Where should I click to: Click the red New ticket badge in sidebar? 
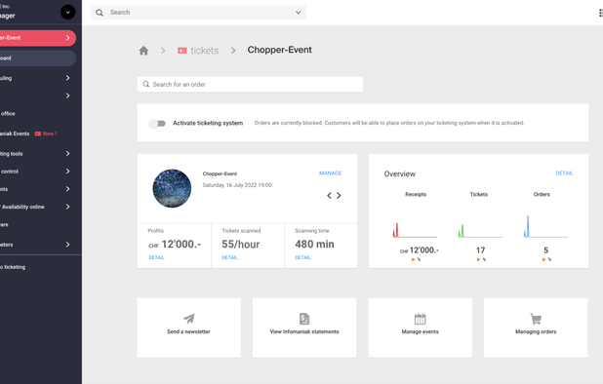click(x=46, y=134)
